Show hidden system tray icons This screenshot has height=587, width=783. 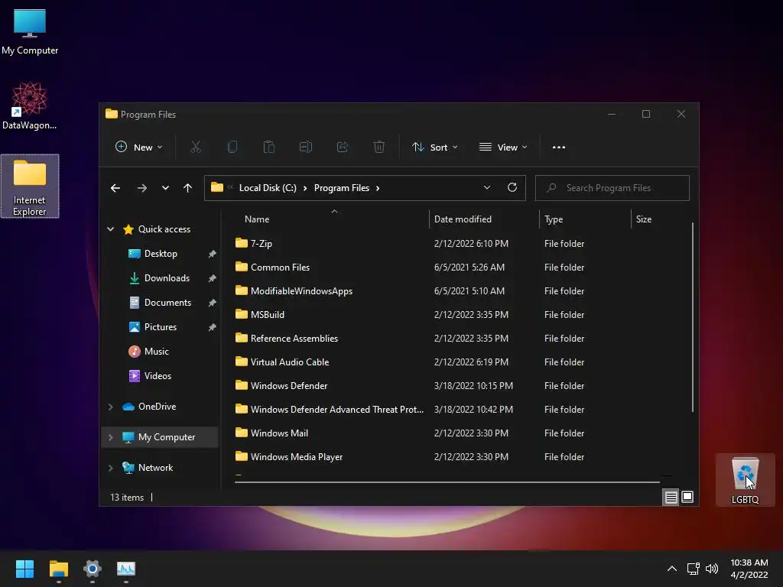coord(672,569)
